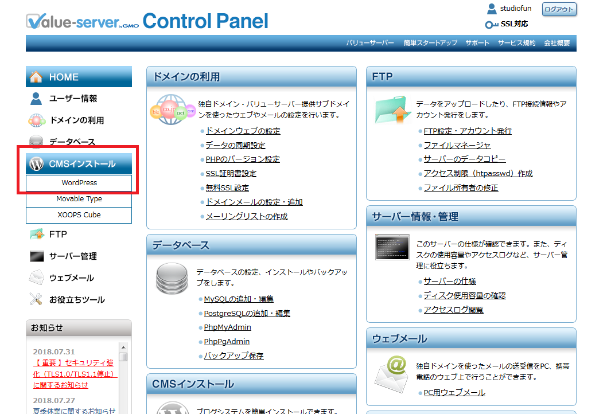Click the WordPress logo icon beside CMSインストール

(x=37, y=163)
